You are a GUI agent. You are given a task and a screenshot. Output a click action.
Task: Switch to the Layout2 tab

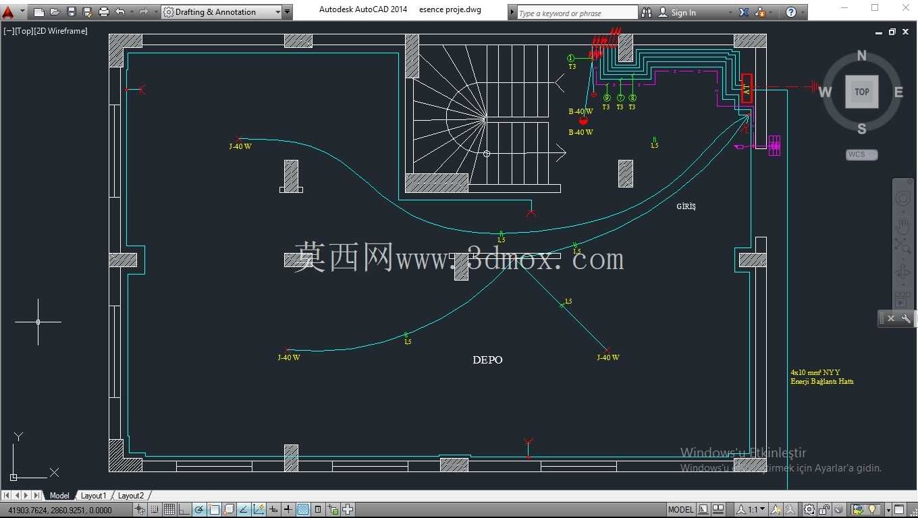point(131,496)
